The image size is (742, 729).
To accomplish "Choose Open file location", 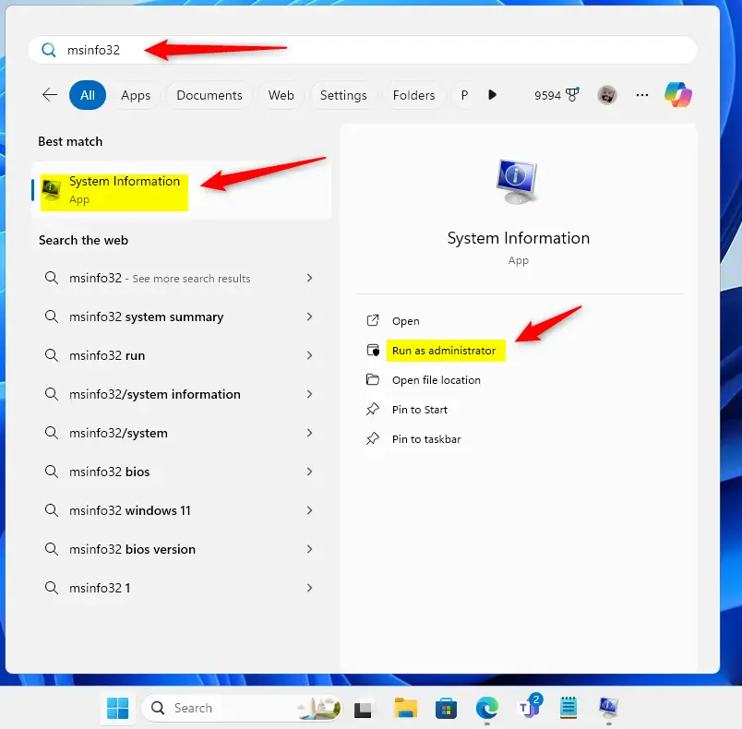I will tap(437, 380).
